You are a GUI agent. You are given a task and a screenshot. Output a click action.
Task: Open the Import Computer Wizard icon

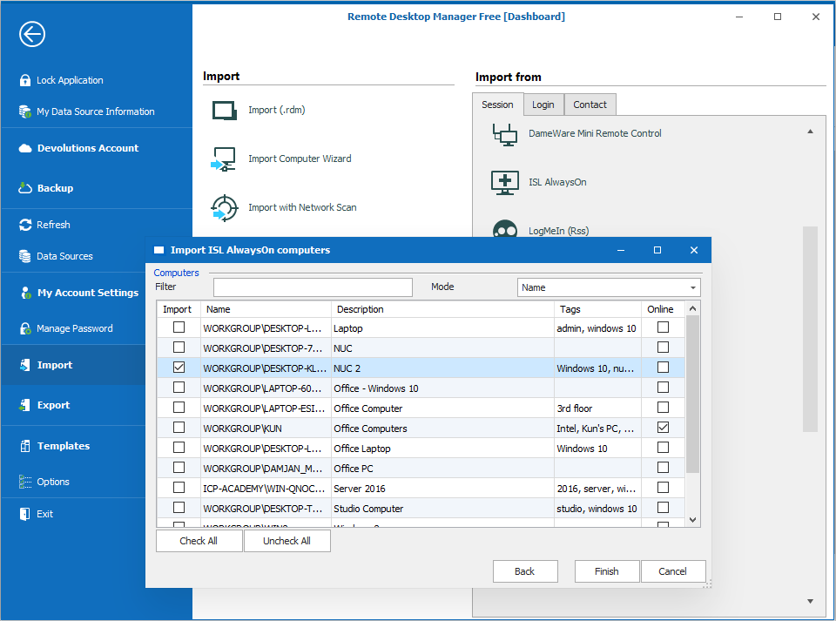(225, 159)
